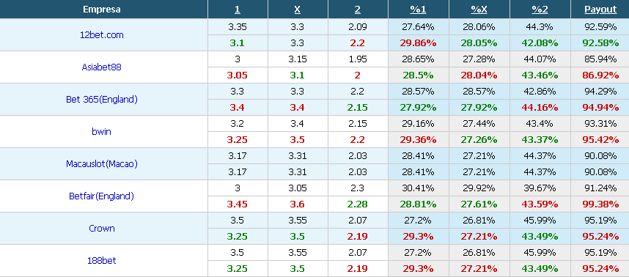Click the Empresa column header

[x=101, y=10]
